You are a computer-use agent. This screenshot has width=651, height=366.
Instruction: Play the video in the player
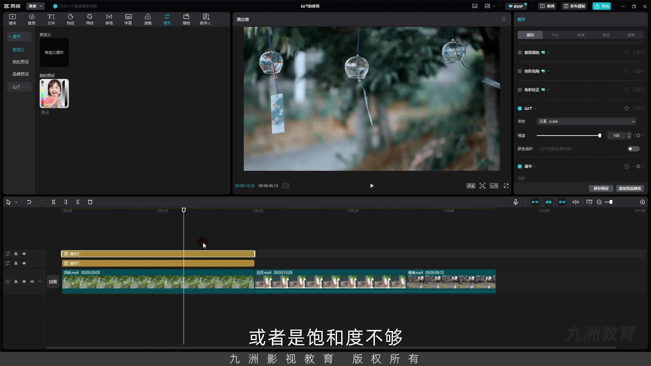tap(372, 186)
